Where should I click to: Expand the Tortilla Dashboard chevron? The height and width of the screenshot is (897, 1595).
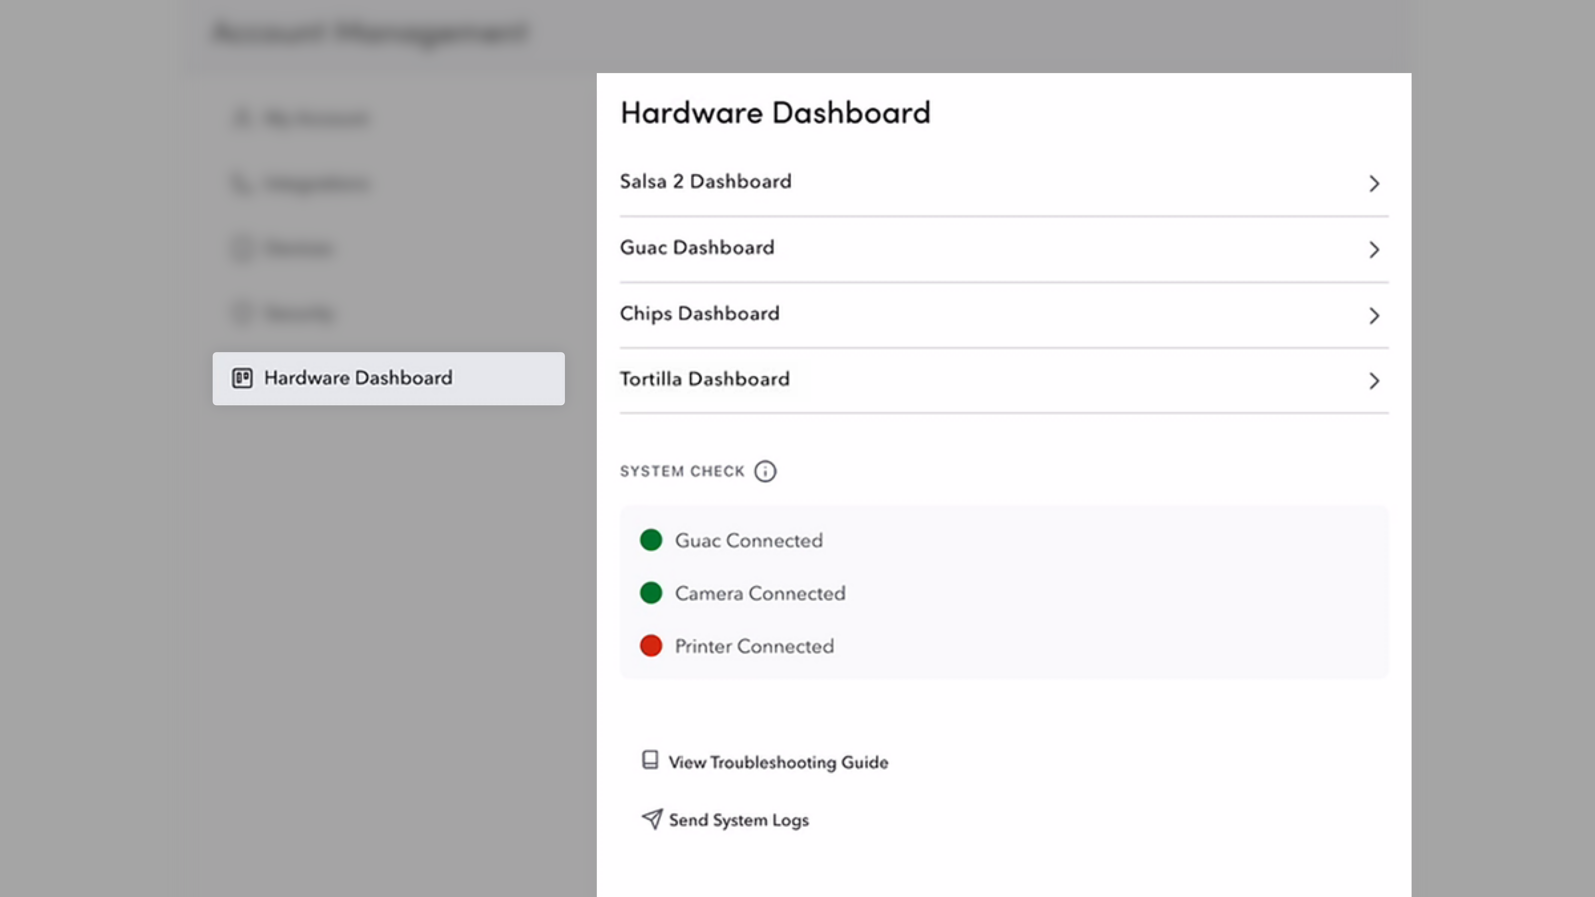pyautogui.click(x=1374, y=381)
